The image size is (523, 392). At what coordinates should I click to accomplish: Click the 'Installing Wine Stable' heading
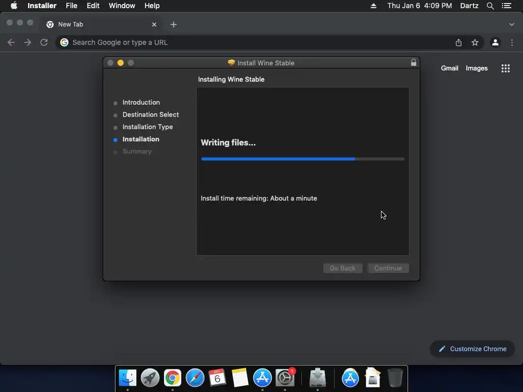231,79
